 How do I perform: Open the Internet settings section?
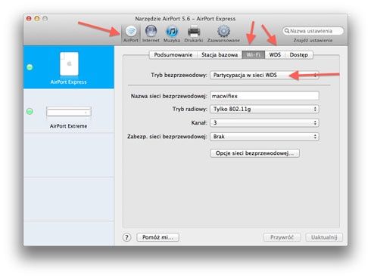tap(151, 34)
